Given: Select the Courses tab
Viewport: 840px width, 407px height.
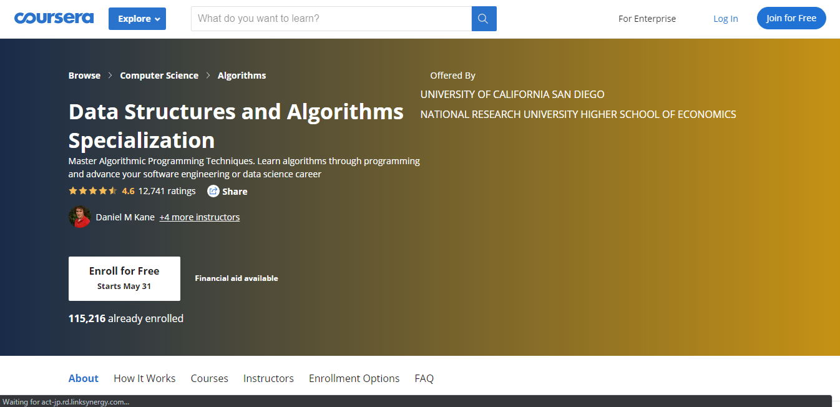Looking at the screenshot, I should click(209, 378).
